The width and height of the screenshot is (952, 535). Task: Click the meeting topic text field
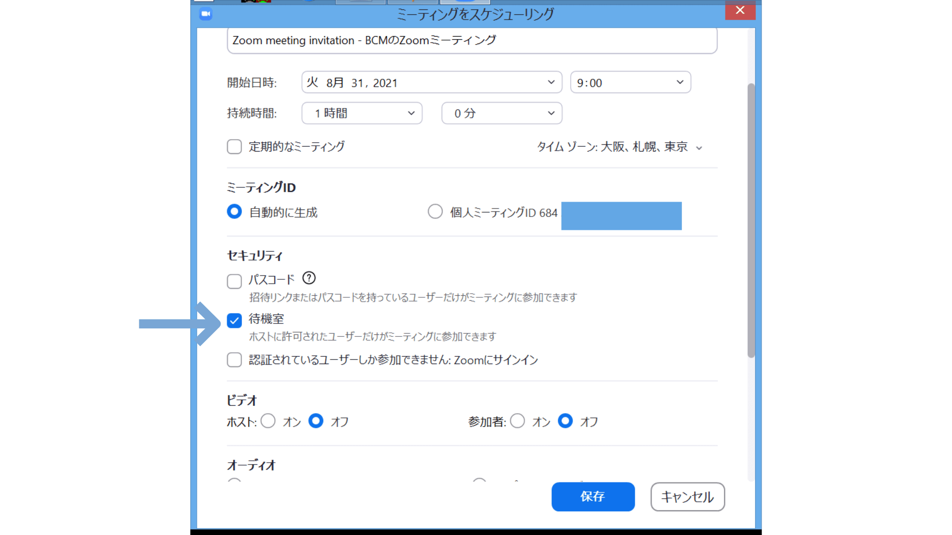471,40
